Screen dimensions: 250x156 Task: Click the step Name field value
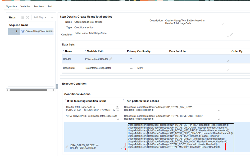click(88, 22)
